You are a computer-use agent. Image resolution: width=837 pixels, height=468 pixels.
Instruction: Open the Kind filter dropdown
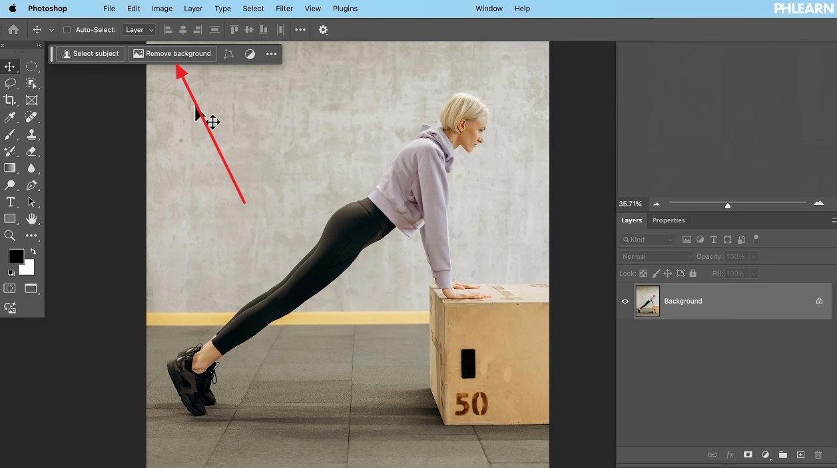(x=647, y=240)
